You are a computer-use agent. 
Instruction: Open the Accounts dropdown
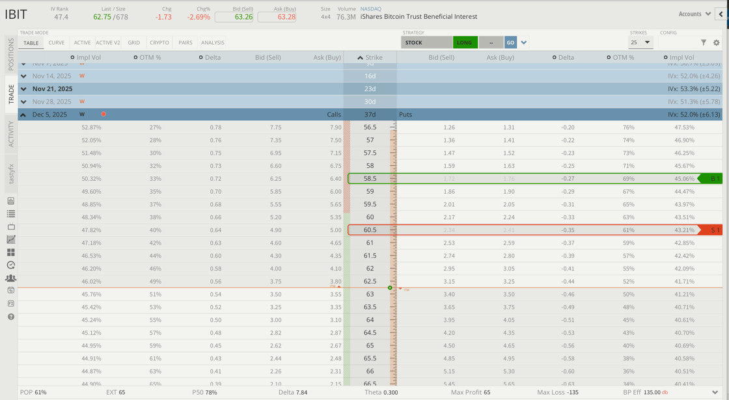pyautogui.click(x=694, y=14)
